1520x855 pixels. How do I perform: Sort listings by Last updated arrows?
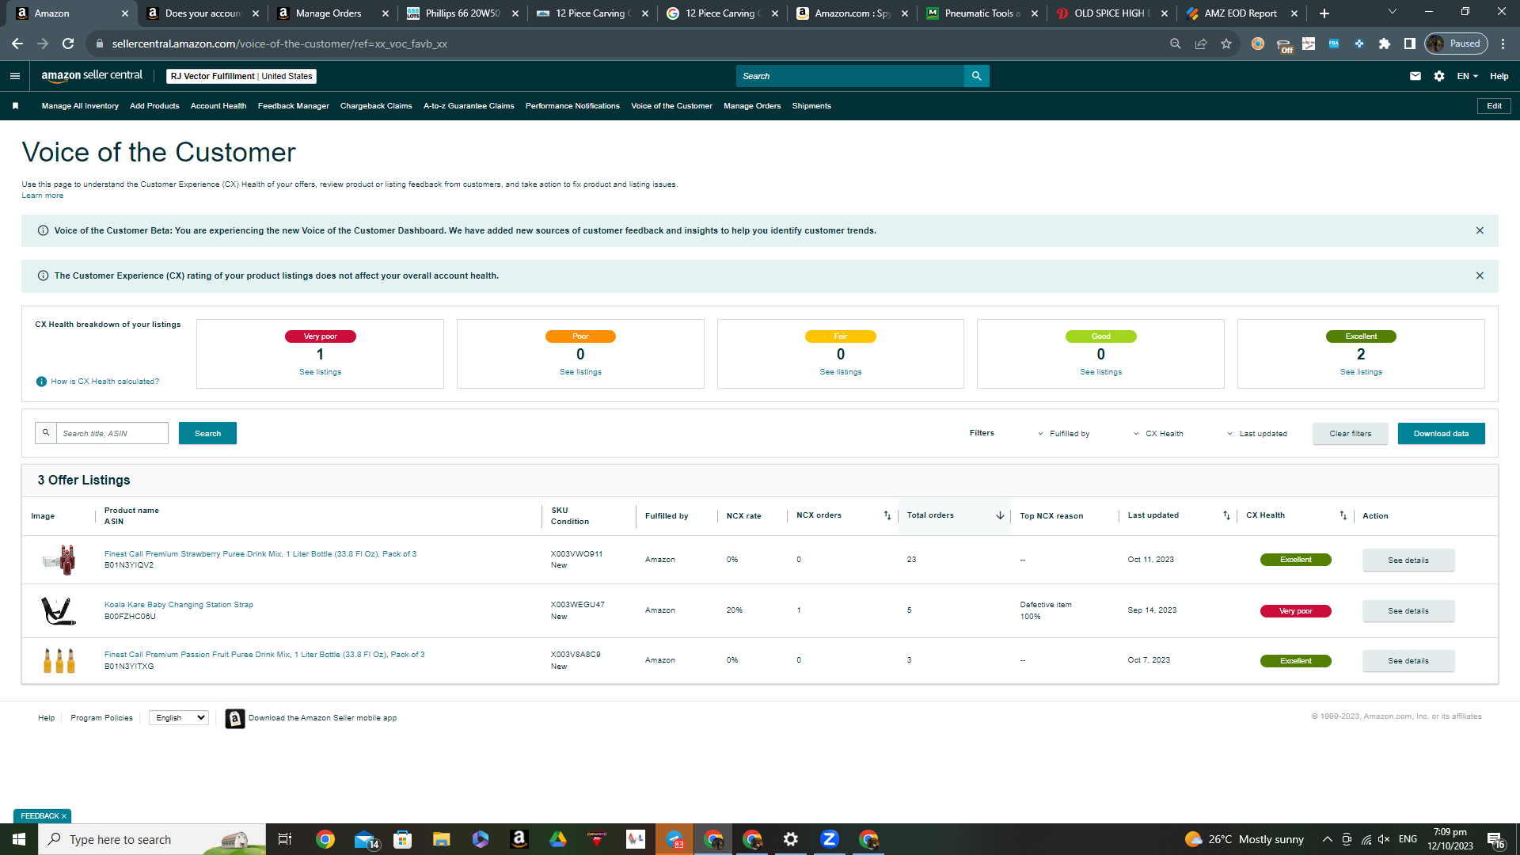click(x=1226, y=515)
